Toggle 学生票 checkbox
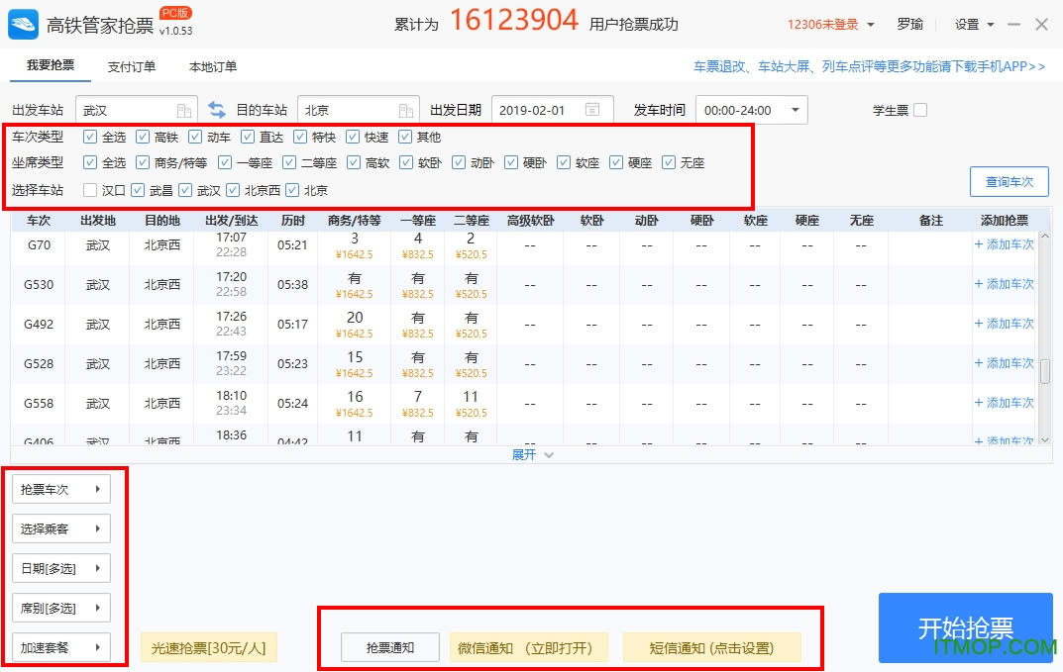Image resolution: width=1063 pixels, height=672 pixels. point(920,110)
